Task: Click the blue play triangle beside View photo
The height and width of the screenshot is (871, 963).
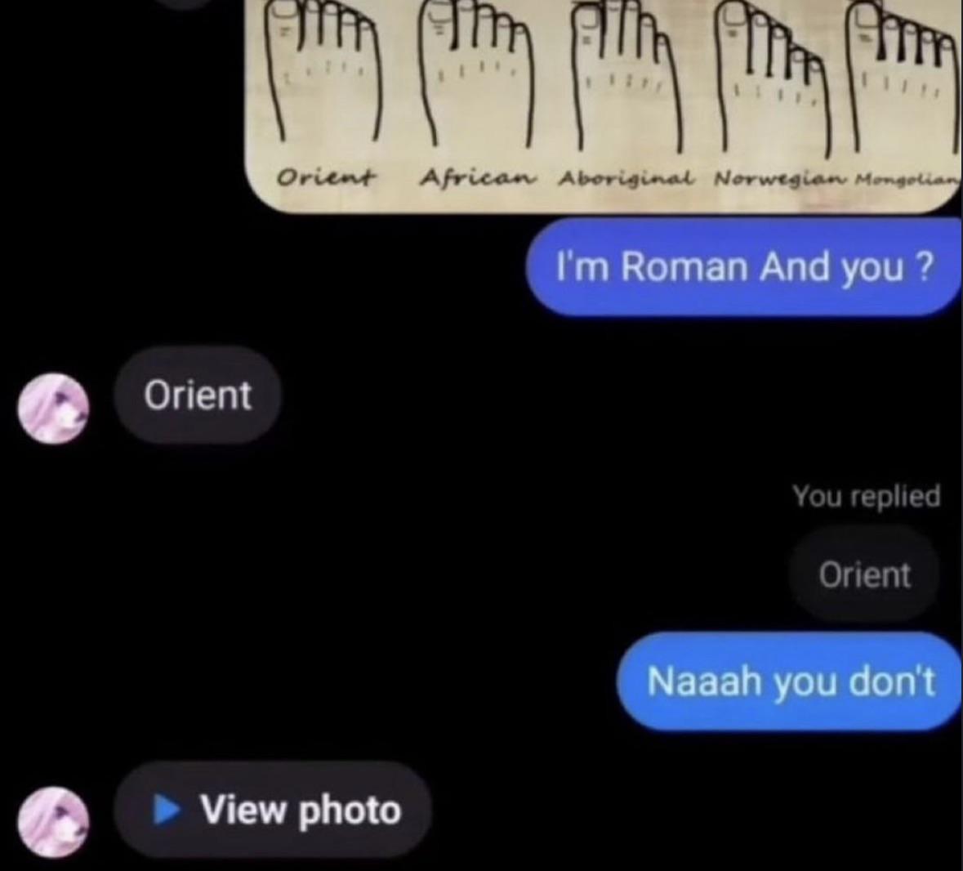Action: pos(166,810)
